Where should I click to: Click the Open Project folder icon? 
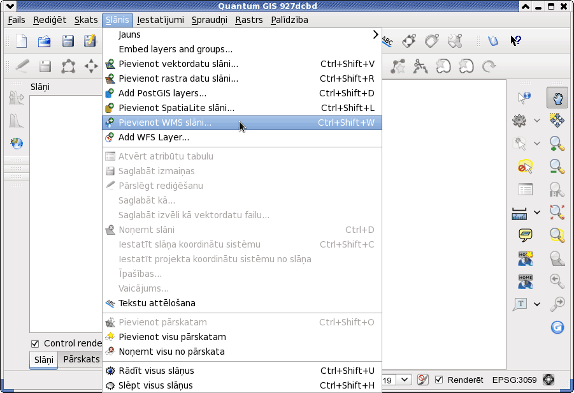45,41
